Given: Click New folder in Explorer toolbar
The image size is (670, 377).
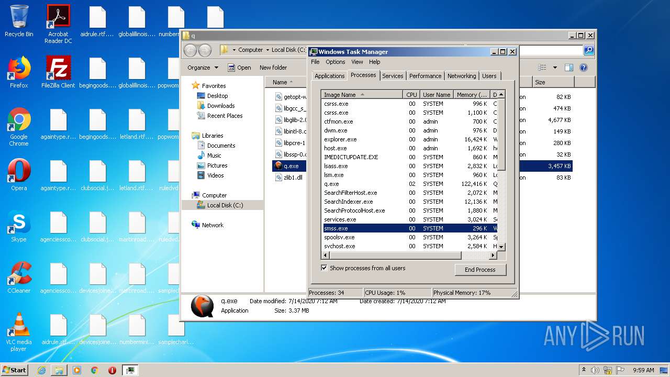Looking at the screenshot, I should 273,68.
